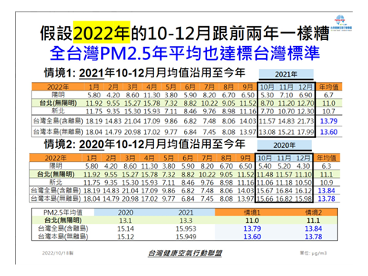Click the 2021 column header in summary table
This screenshot has height=276, width=368.
click(x=186, y=212)
